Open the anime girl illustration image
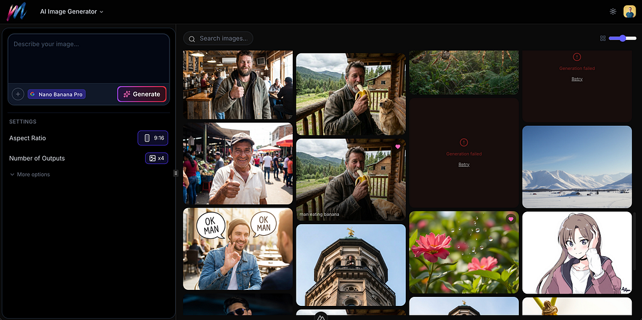The height and width of the screenshot is (320, 642). click(x=577, y=253)
